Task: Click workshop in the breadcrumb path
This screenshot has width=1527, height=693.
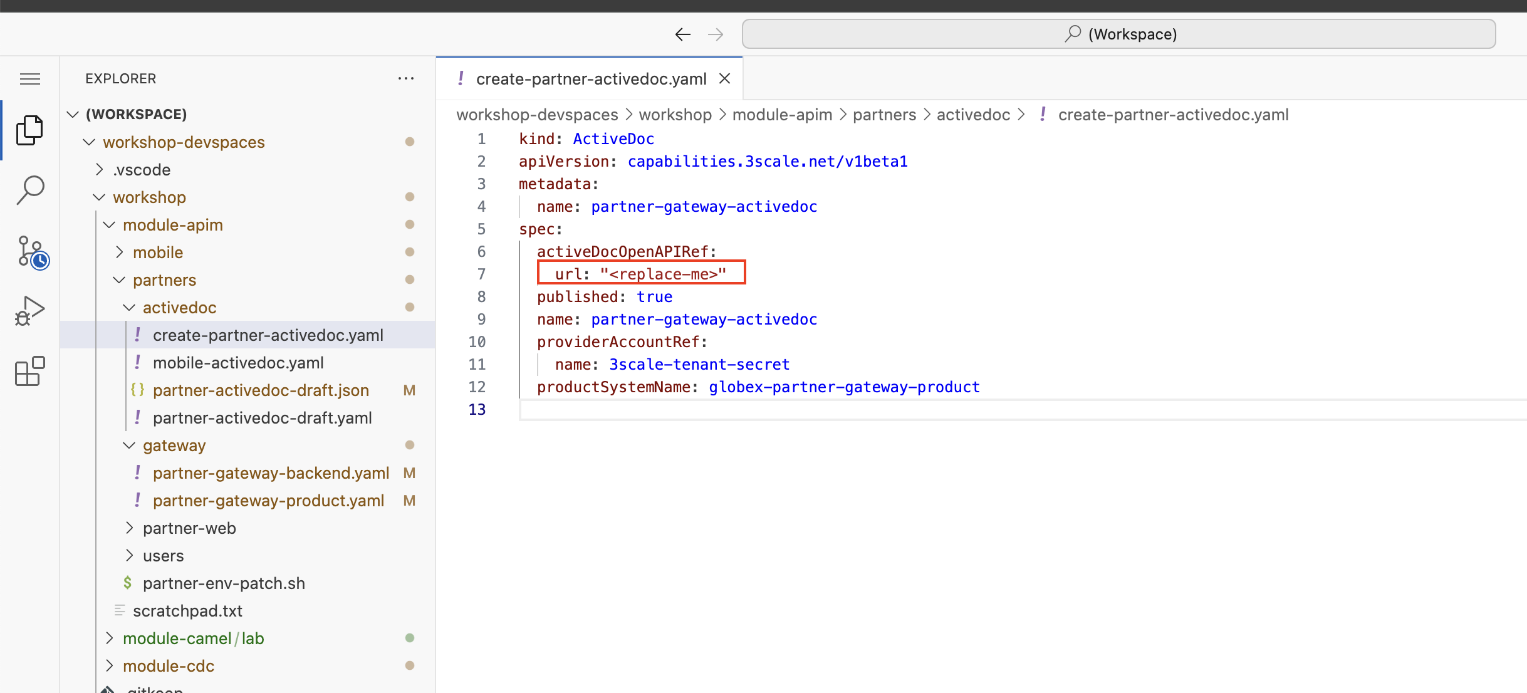Action: [x=675, y=115]
